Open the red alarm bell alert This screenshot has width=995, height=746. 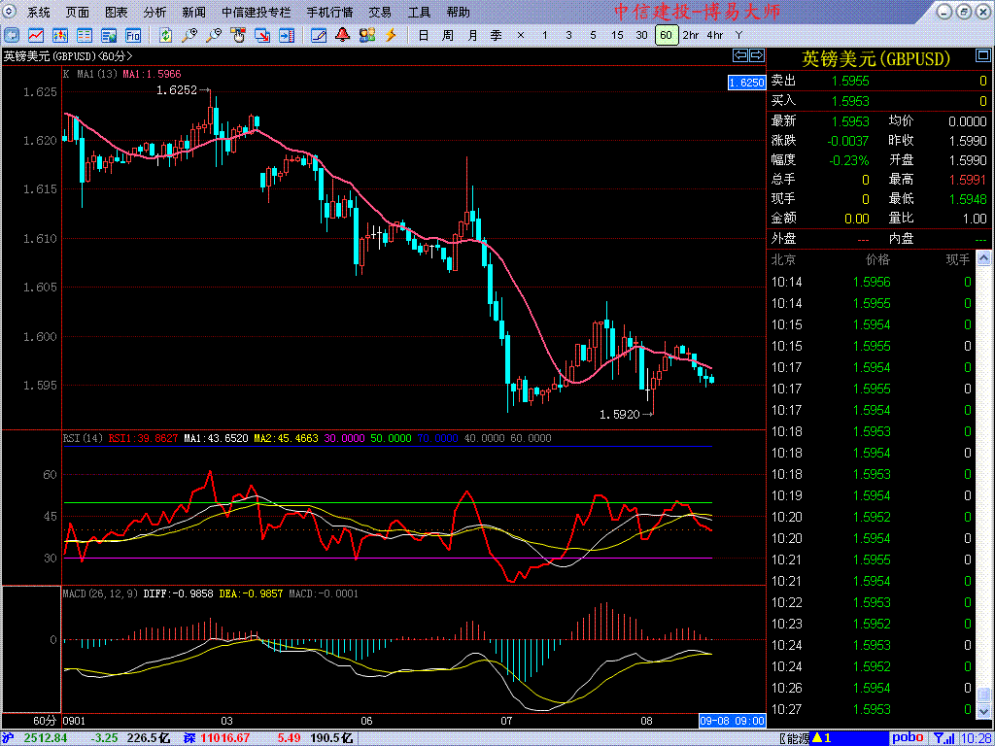pos(342,35)
